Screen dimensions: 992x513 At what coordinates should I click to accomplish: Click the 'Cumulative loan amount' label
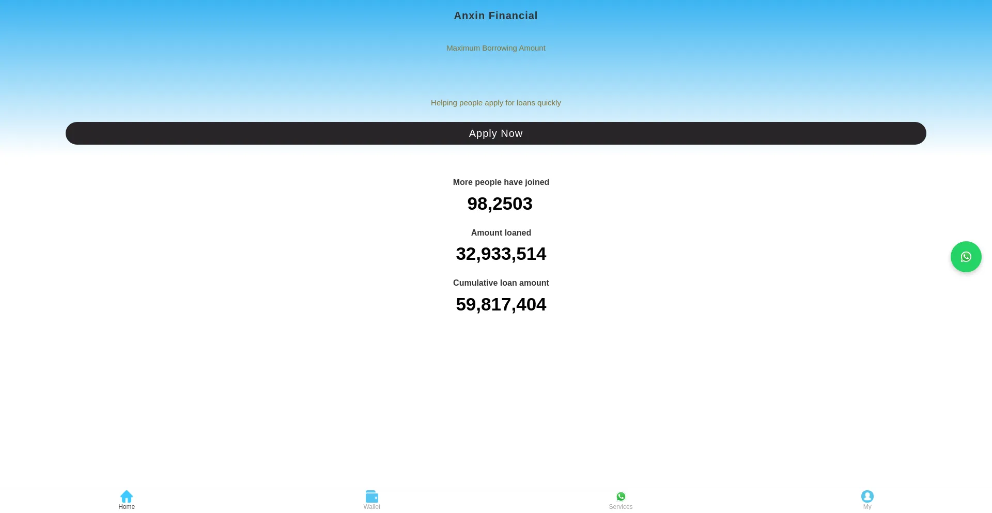coord(501,283)
